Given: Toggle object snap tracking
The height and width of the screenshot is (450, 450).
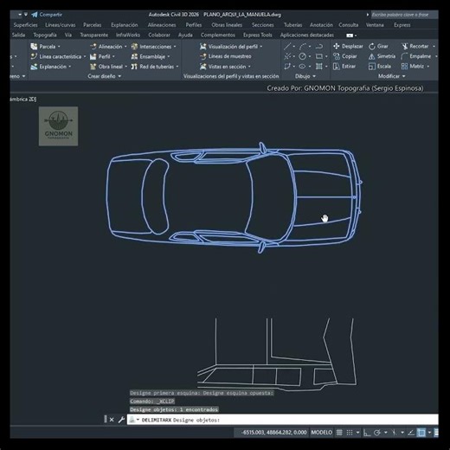Looking at the screenshot, I should coord(411,433).
